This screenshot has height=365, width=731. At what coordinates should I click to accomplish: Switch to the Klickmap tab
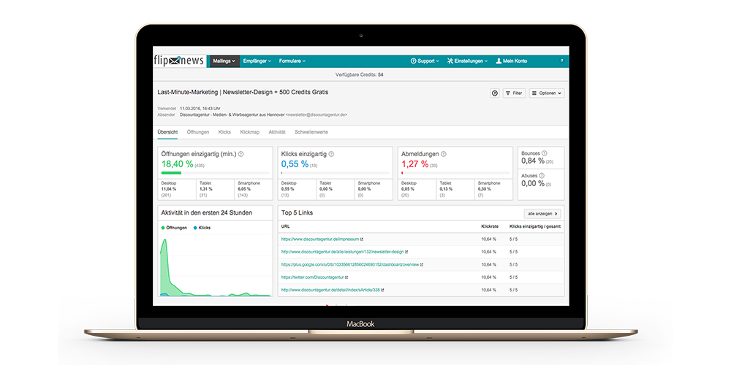pyautogui.click(x=249, y=132)
